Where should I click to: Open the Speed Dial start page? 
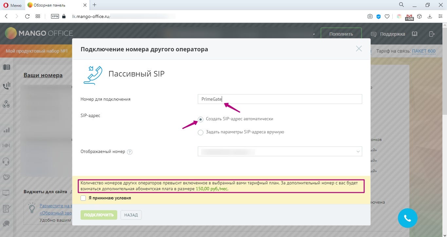[38, 16]
